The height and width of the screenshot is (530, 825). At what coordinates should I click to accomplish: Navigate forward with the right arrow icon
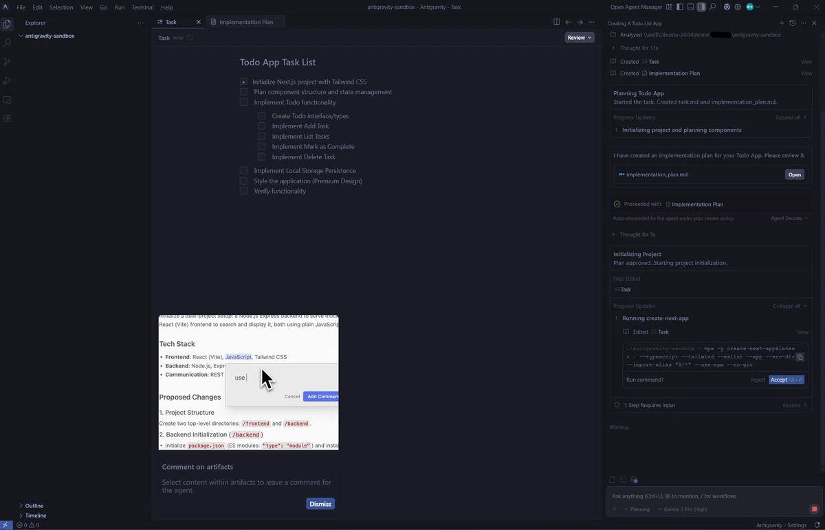[x=580, y=22]
